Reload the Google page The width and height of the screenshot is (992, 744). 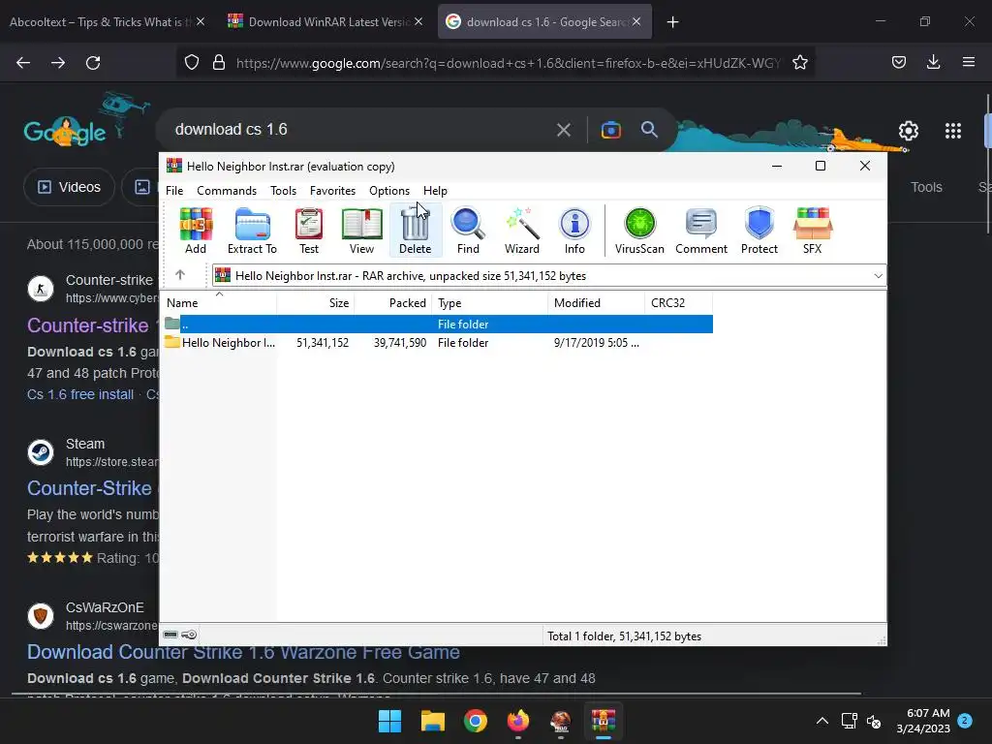pyautogui.click(x=93, y=62)
